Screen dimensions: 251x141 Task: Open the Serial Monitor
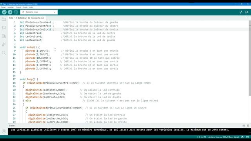(x=247, y=12)
